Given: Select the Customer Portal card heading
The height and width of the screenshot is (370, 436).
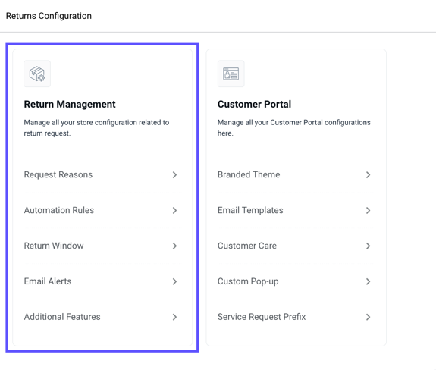Looking at the screenshot, I should click(254, 104).
